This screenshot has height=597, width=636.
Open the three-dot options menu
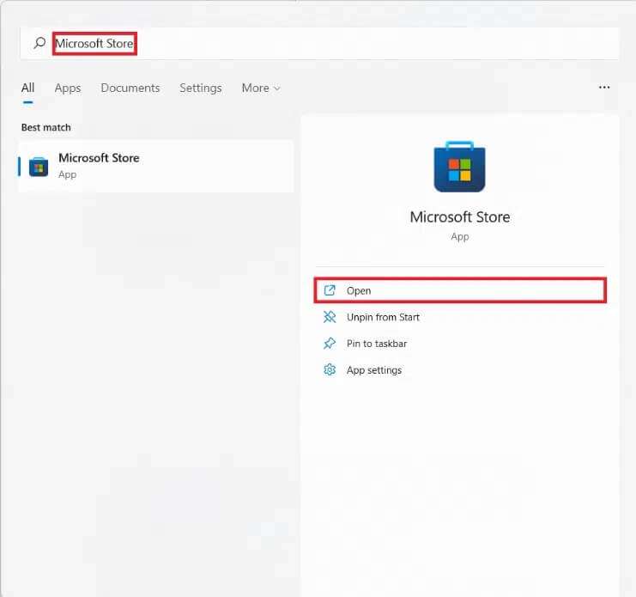click(x=604, y=88)
